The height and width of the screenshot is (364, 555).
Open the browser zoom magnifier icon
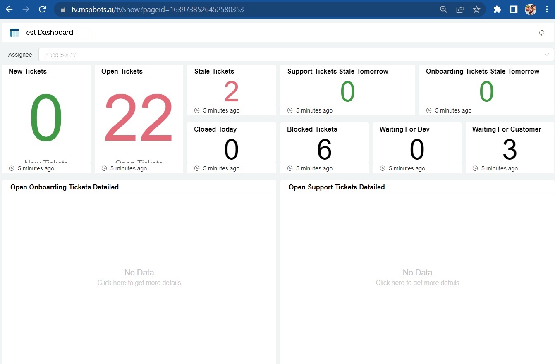(443, 9)
